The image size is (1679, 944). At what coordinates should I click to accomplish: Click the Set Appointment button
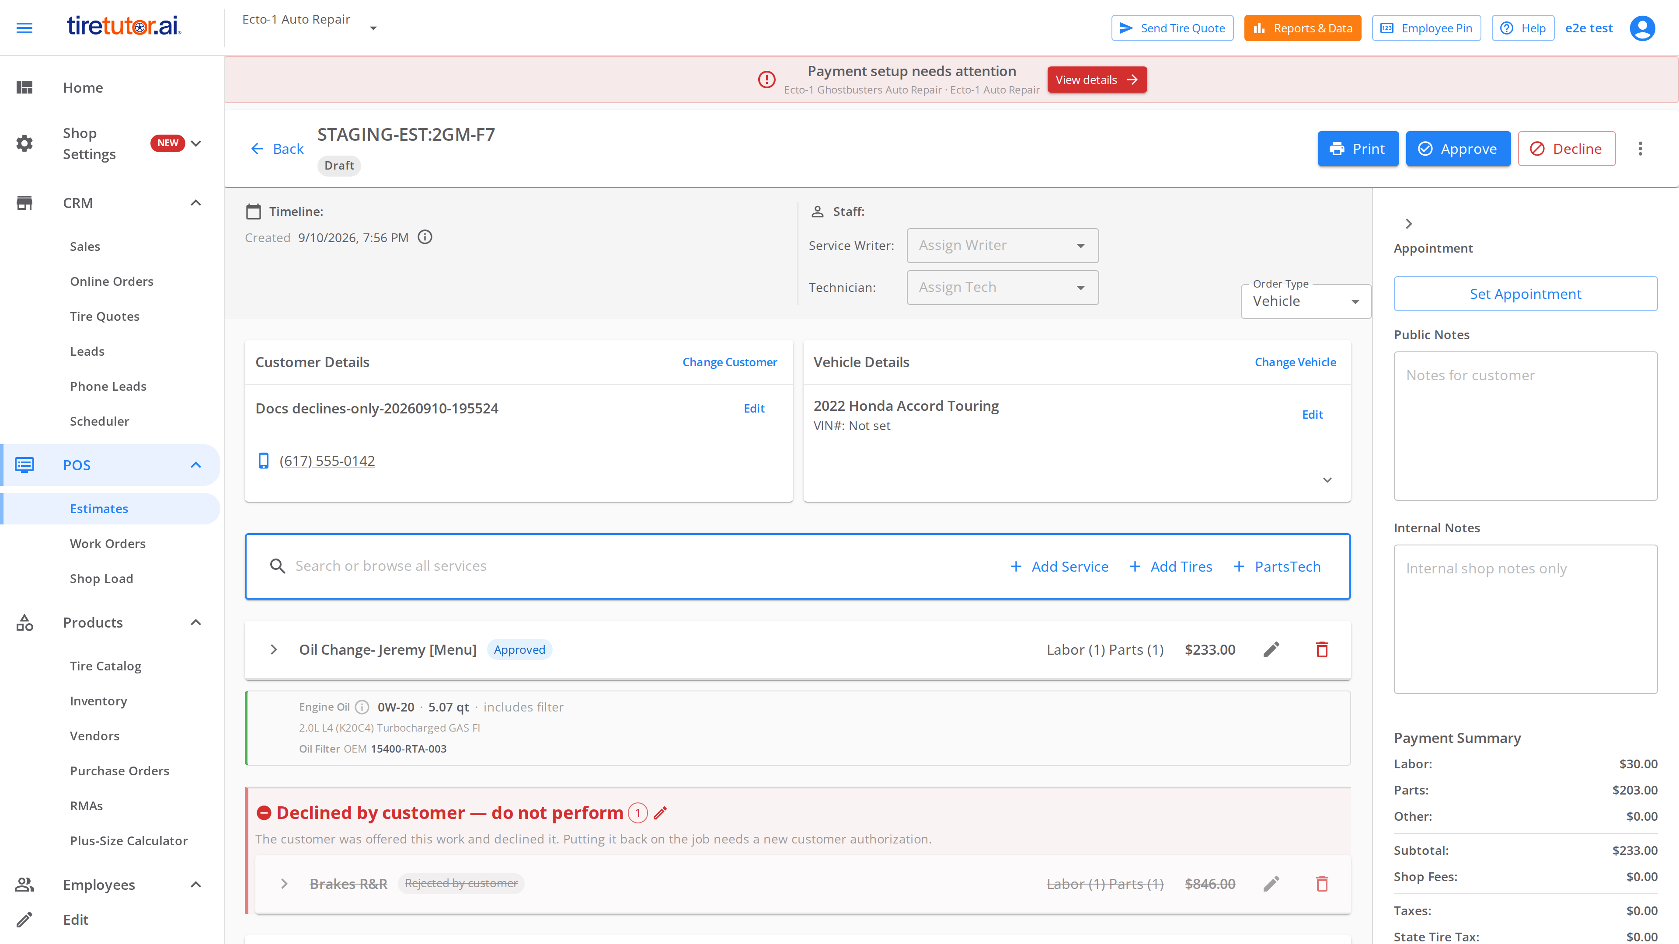click(x=1525, y=294)
